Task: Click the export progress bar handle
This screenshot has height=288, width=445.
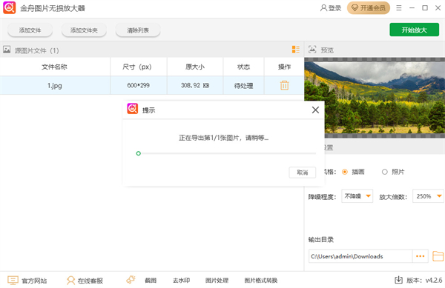Action: 139,153
